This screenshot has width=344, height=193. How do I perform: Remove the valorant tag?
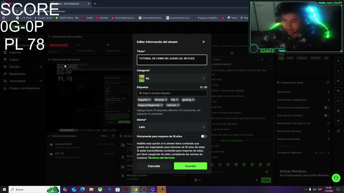pos(178,105)
